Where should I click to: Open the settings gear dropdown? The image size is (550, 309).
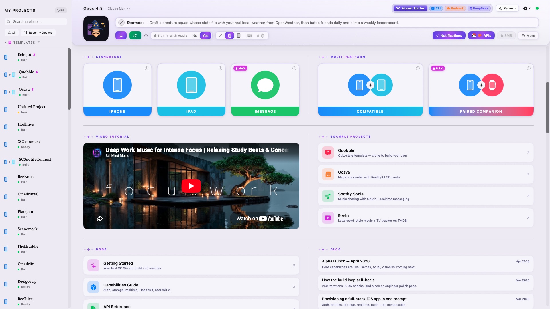click(x=527, y=8)
